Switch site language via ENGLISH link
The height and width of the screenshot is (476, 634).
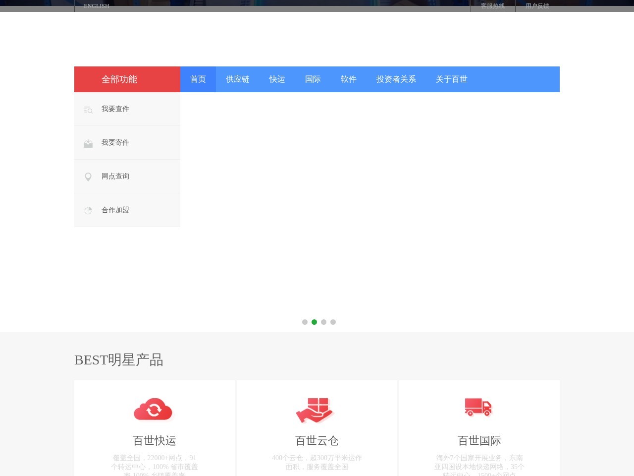point(96,6)
